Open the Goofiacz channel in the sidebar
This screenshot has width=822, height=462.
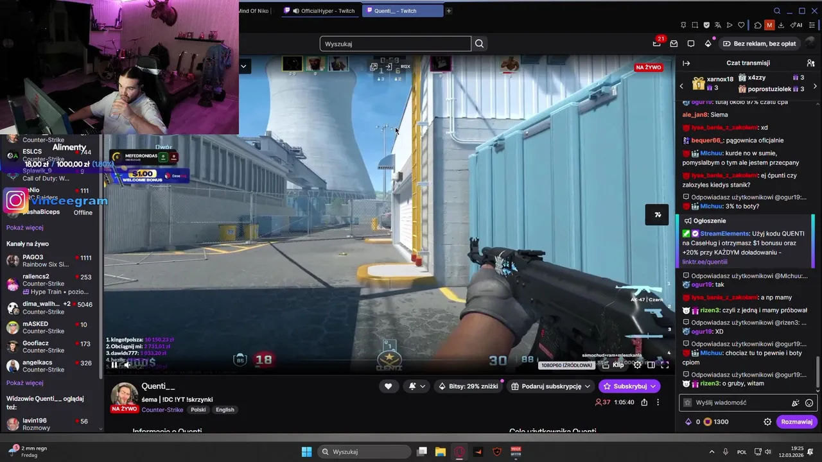51,346
